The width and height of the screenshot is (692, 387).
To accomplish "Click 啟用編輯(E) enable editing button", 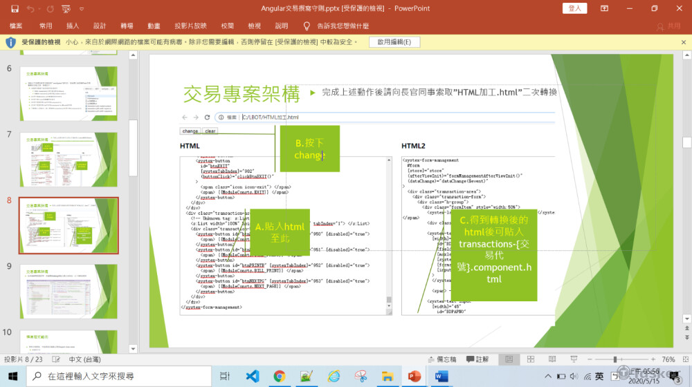I will coord(394,42).
